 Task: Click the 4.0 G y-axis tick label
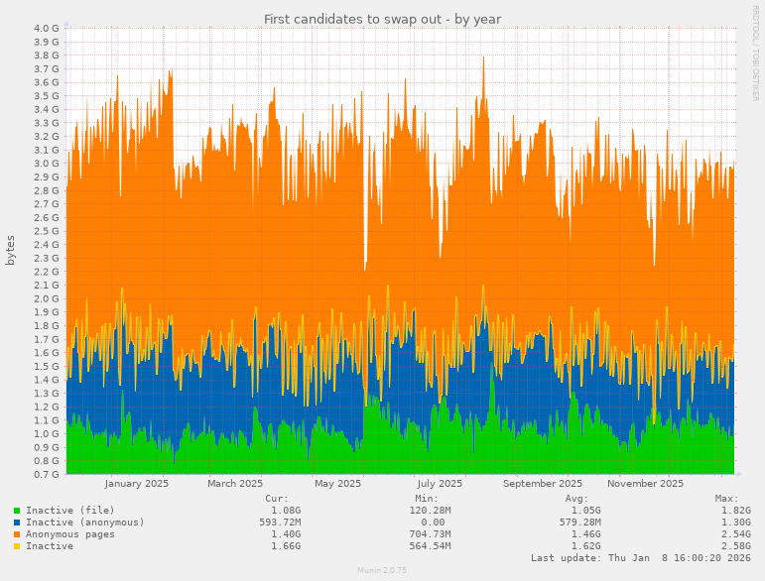pyautogui.click(x=47, y=29)
